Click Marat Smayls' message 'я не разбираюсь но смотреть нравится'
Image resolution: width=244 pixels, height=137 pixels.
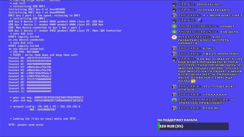(204, 40)
